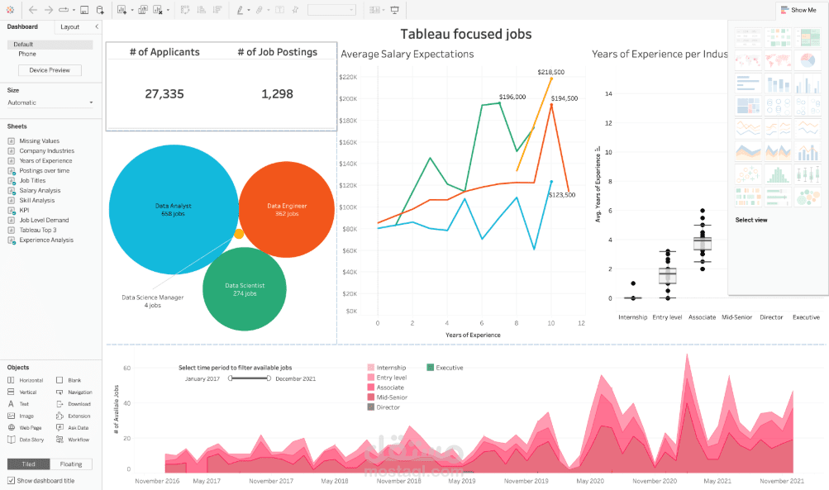Open the New Worksheet dropdown arrow
The height and width of the screenshot is (490, 829).
coord(131,10)
